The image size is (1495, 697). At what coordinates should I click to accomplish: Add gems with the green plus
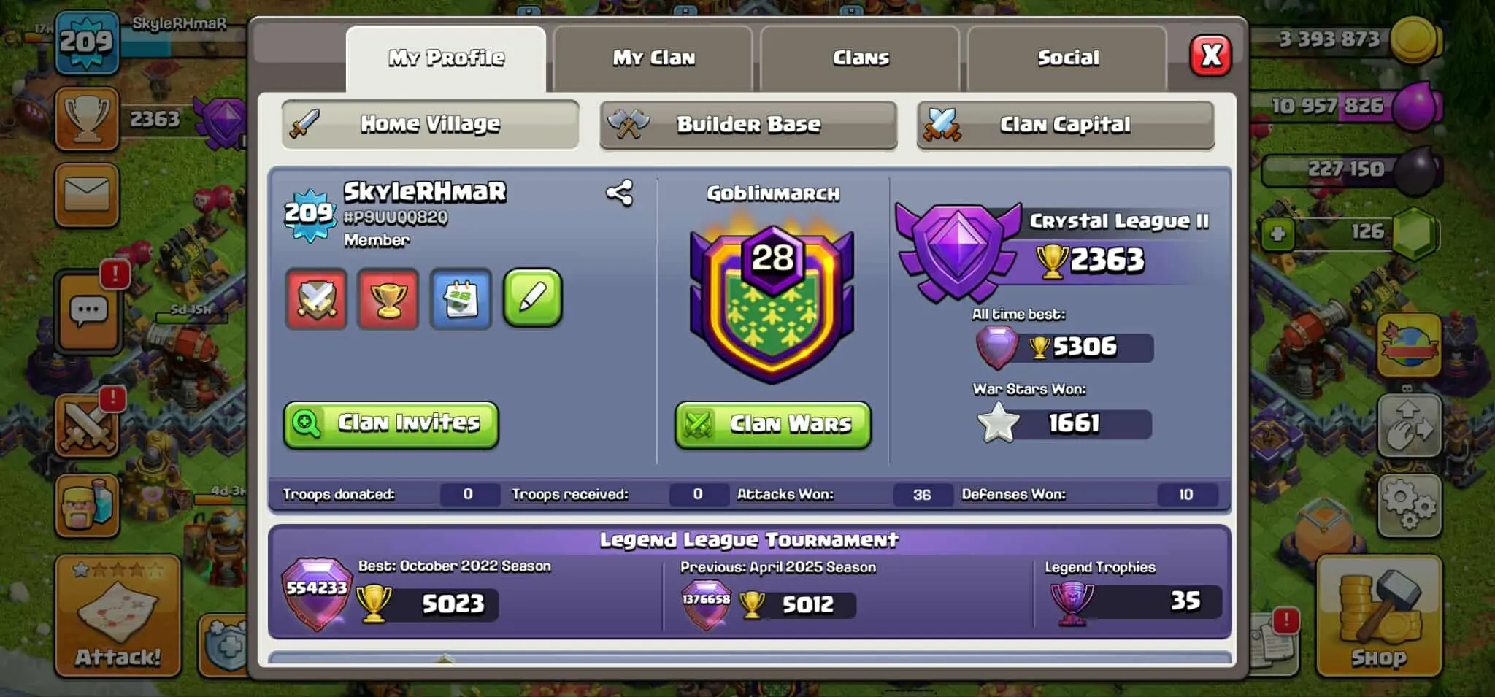pos(1278,234)
